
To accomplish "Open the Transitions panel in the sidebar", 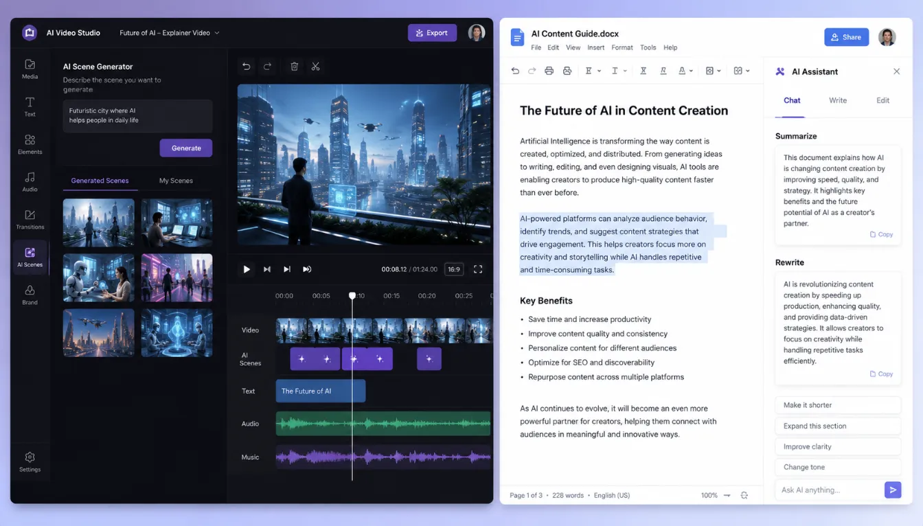I will click(30, 220).
